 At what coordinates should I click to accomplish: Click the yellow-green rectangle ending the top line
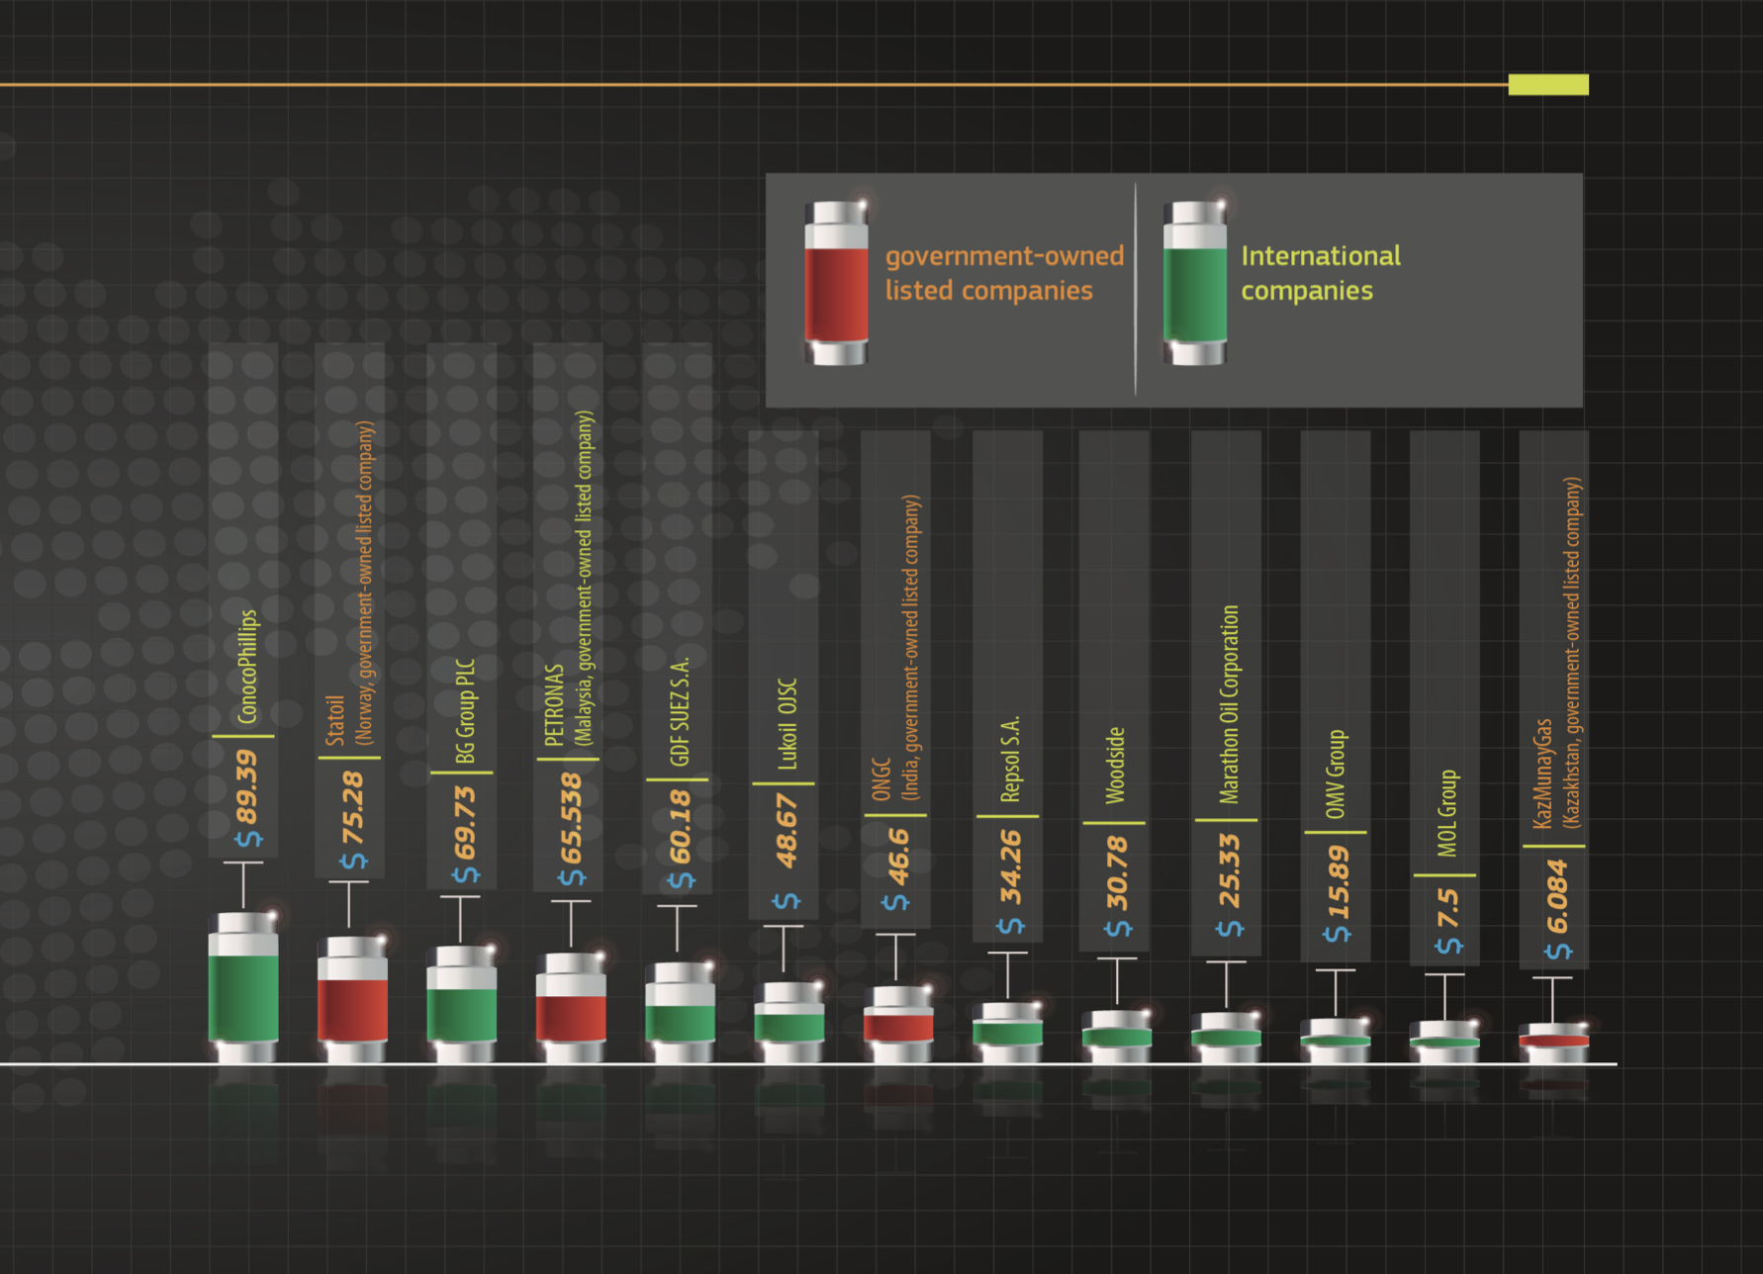tap(1547, 85)
